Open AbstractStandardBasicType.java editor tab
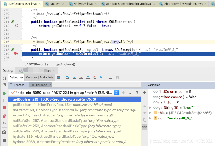The width and height of the screenshot is (215, 146). pyautogui.click(x=128, y=4)
